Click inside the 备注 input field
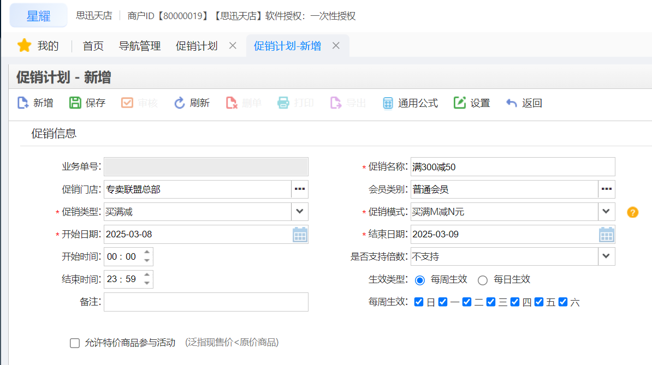The height and width of the screenshot is (365, 652). 206,302
